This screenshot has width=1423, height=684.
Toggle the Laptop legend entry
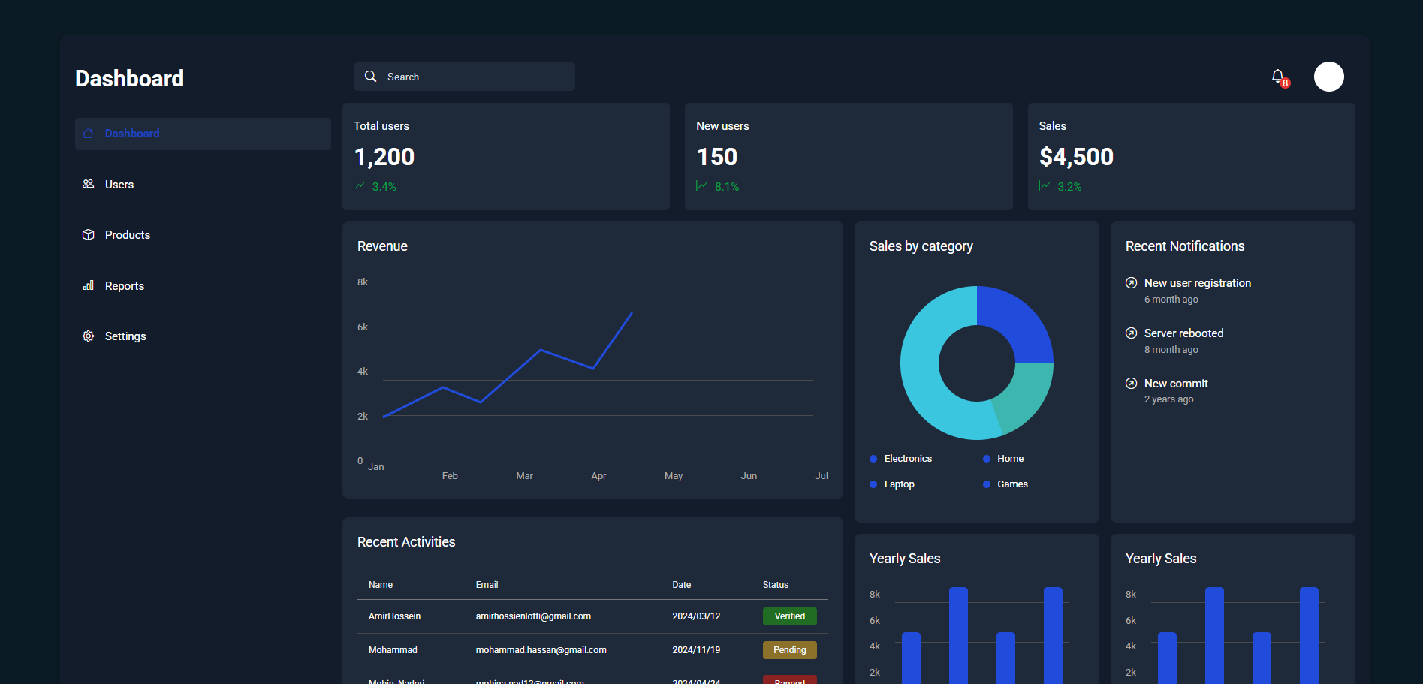893,484
